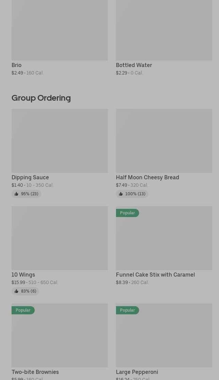Select the 10 Wings item title

pyautogui.click(x=23, y=275)
